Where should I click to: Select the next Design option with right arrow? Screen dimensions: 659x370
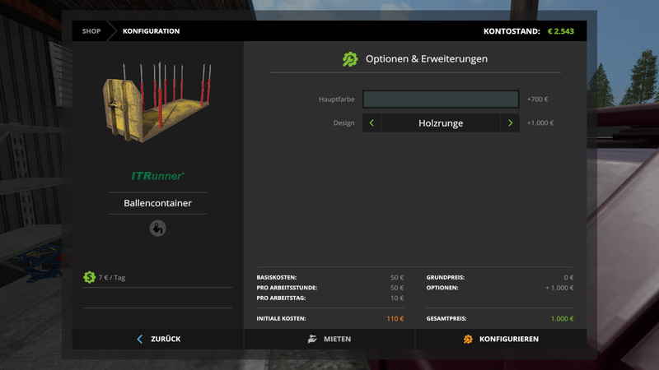tap(510, 123)
